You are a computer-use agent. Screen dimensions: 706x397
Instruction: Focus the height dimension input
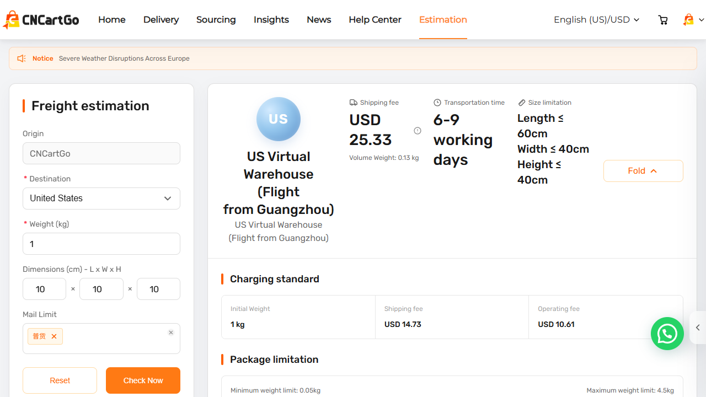pos(158,289)
